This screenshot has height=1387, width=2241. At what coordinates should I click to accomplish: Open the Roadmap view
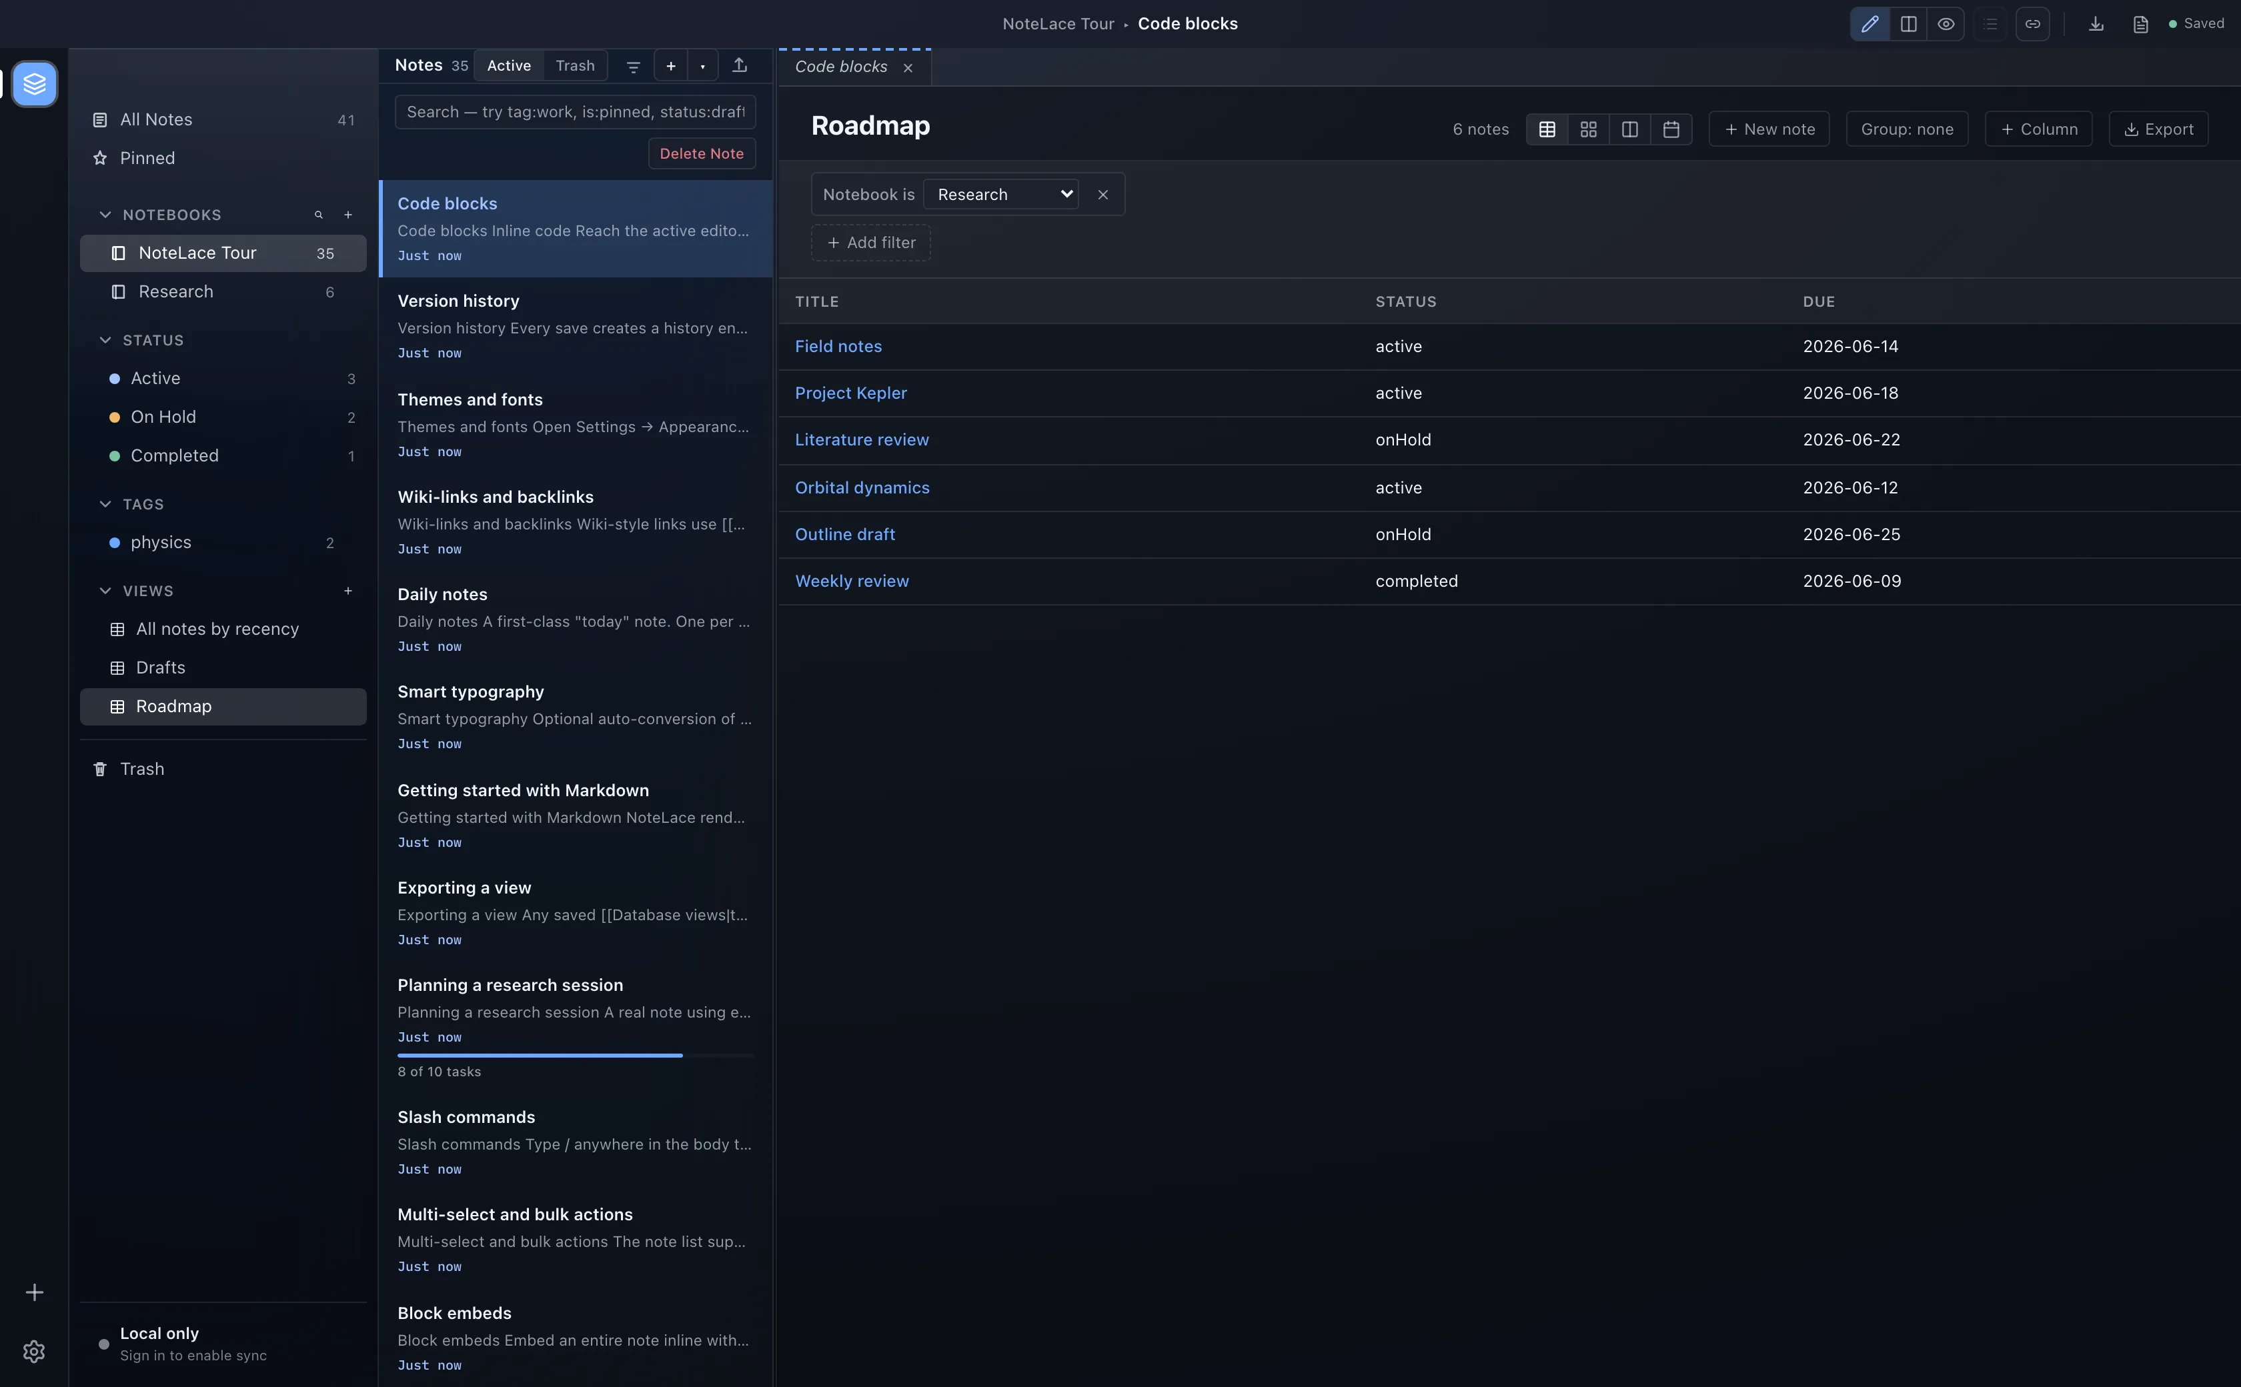(x=223, y=706)
